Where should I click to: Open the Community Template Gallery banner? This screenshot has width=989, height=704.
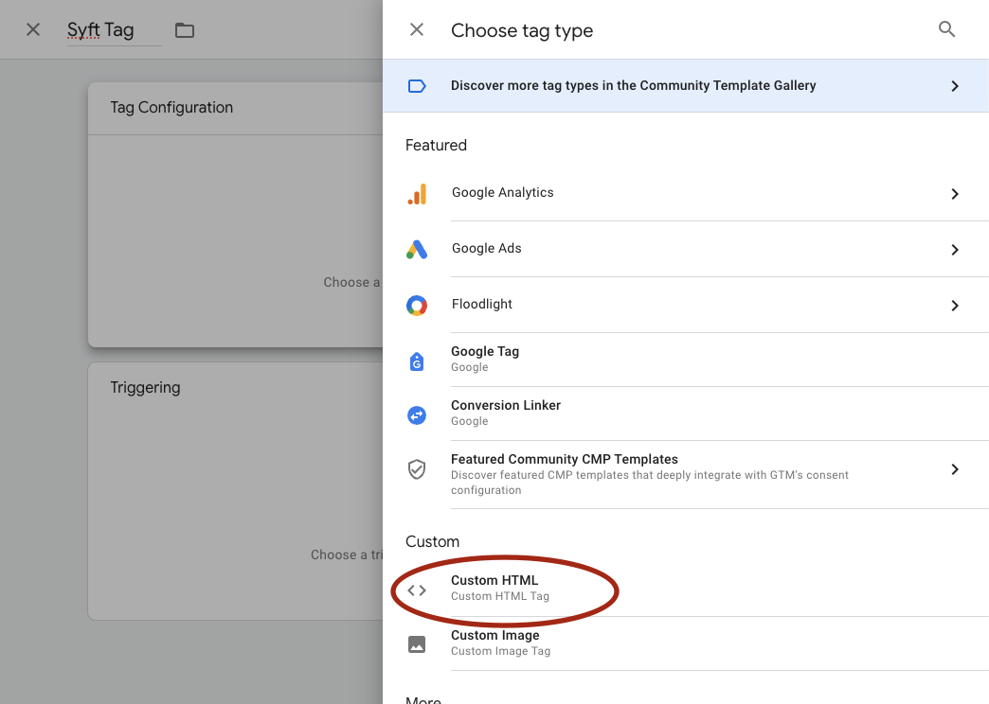click(x=633, y=86)
